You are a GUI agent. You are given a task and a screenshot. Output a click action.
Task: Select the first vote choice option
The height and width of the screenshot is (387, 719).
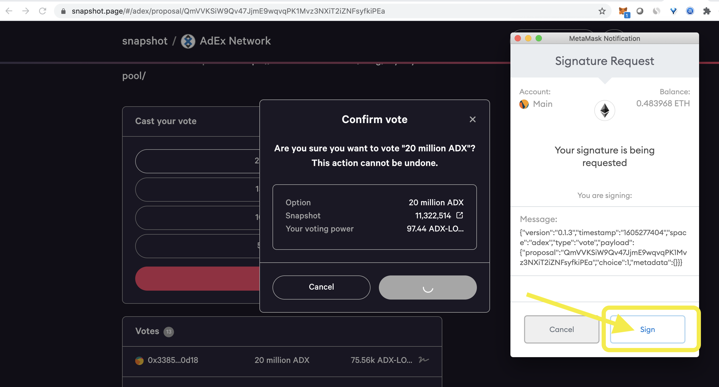coord(197,161)
